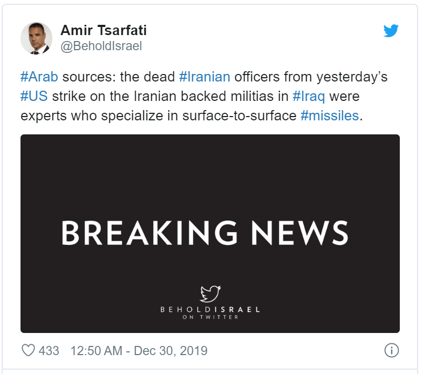Screen dimensions: 423x374
Task: Open the #Iraq hashtag link
Action: (309, 96)
